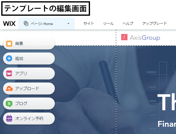This screenshot has width=176, height=134.
Task: Open the pink アプリ store icon
Action: click(9, 73)
